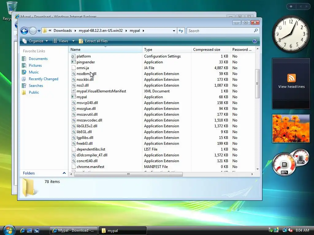Select the mozavutil.dll file icon
The image size is (314, 235).
tap(74, 114)
